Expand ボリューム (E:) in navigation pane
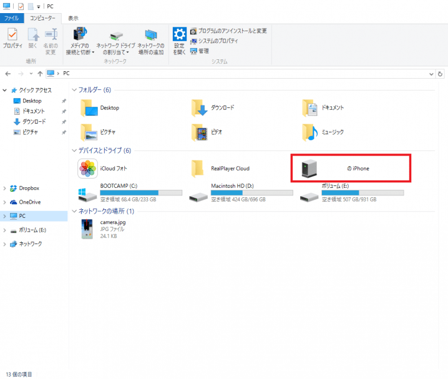 click(4, 230)
